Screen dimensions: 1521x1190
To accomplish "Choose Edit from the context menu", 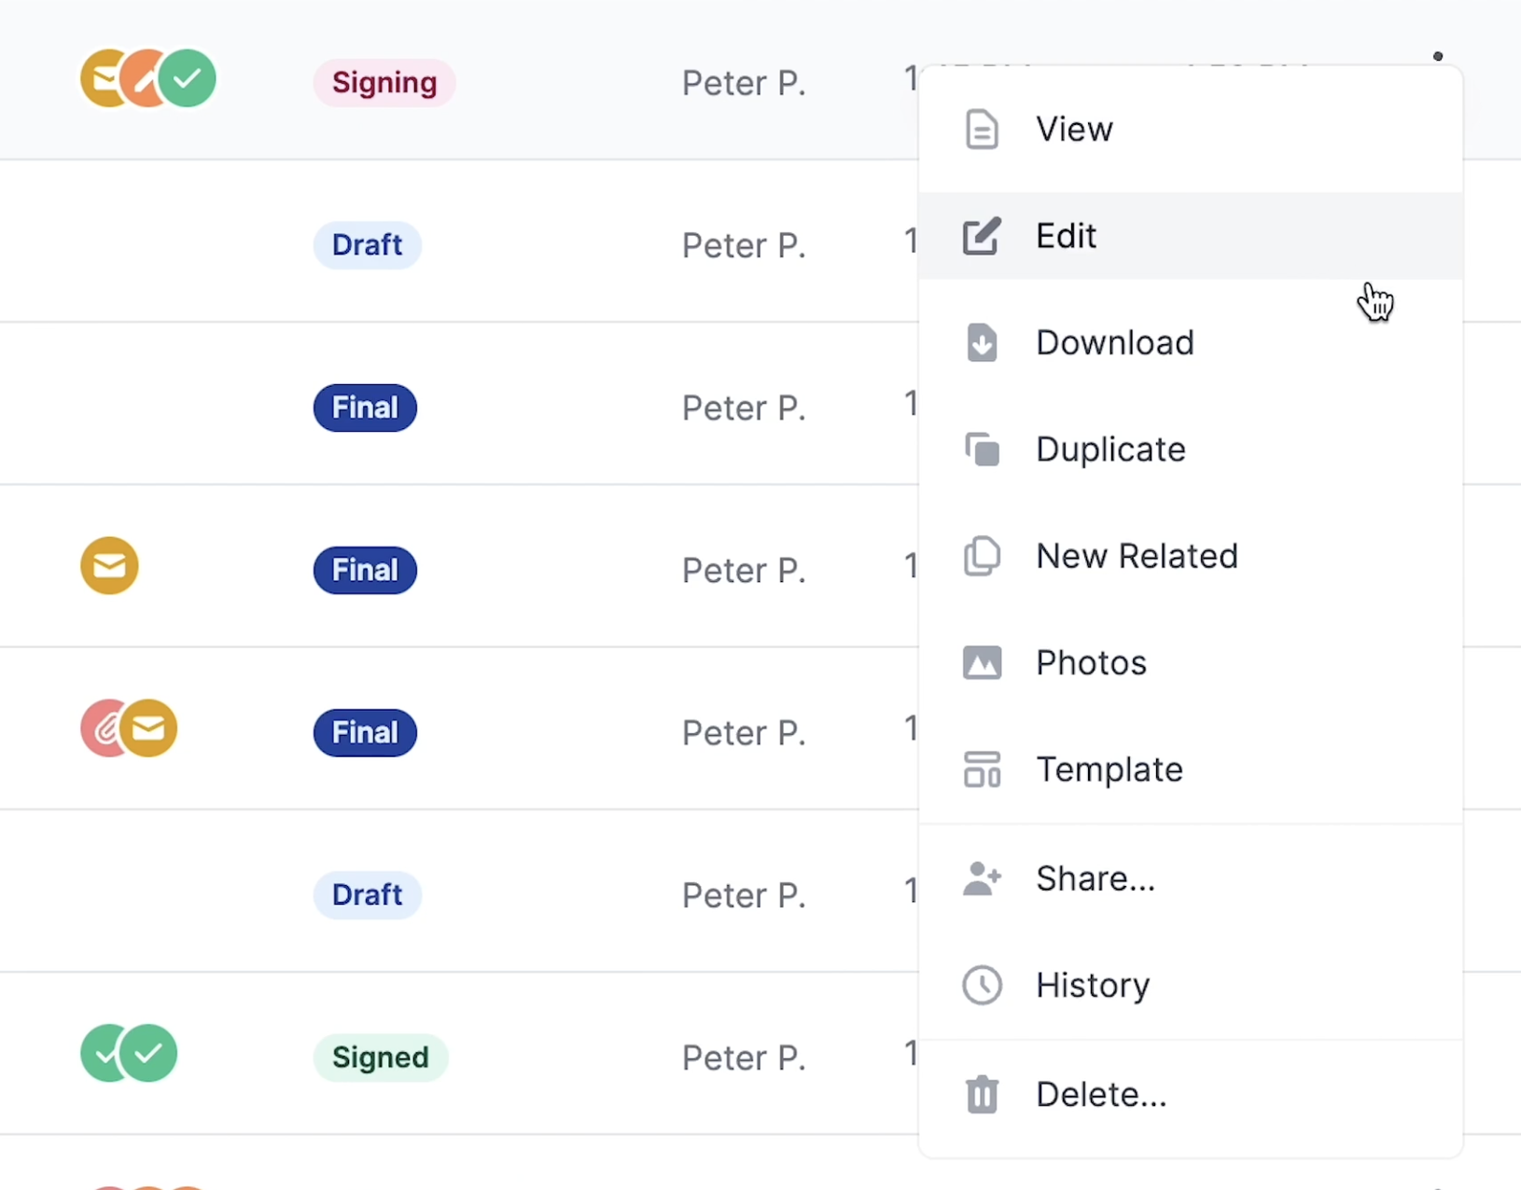I will [x=1066, y=236].
